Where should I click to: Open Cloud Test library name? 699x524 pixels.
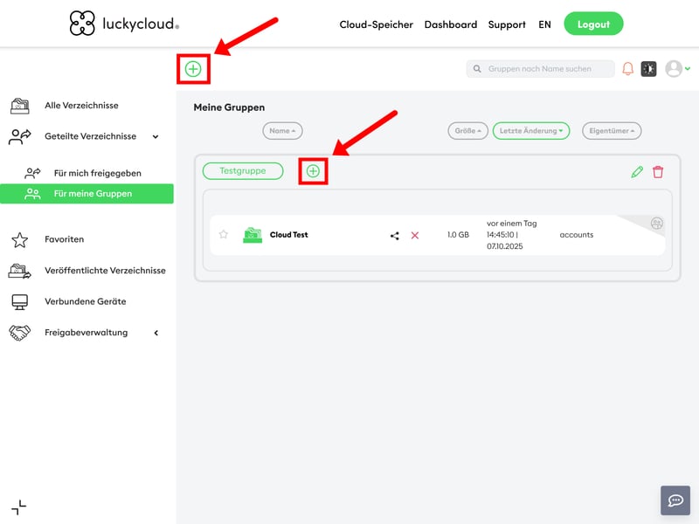[289, 235]
